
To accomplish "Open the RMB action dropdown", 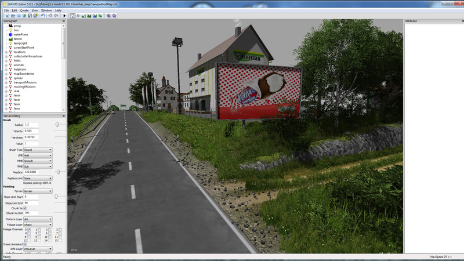I will point(38,166).
